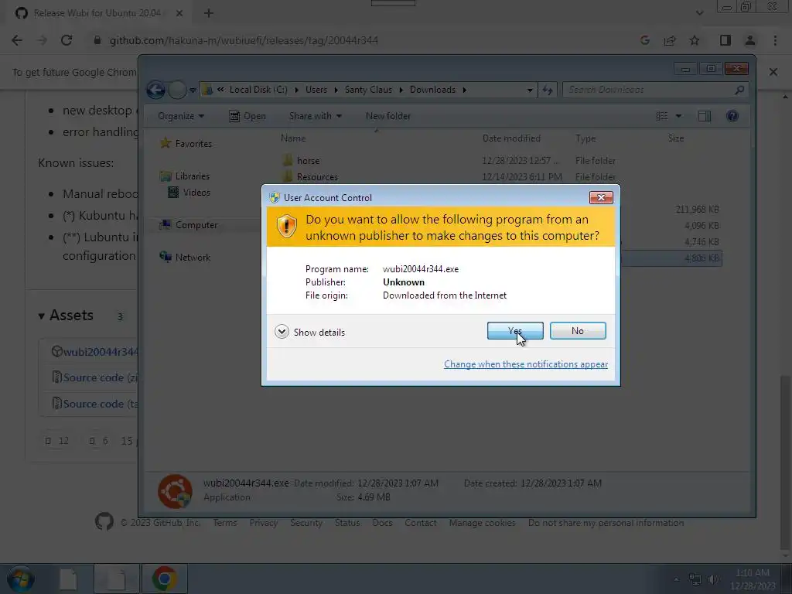Sort by Type column header

[585, 138]
